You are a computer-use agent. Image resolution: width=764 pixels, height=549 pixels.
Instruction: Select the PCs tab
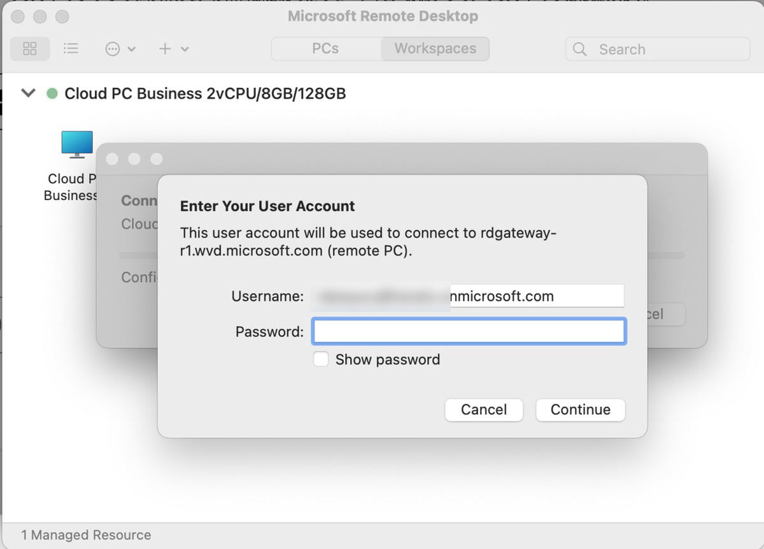(x=325, y=49)
